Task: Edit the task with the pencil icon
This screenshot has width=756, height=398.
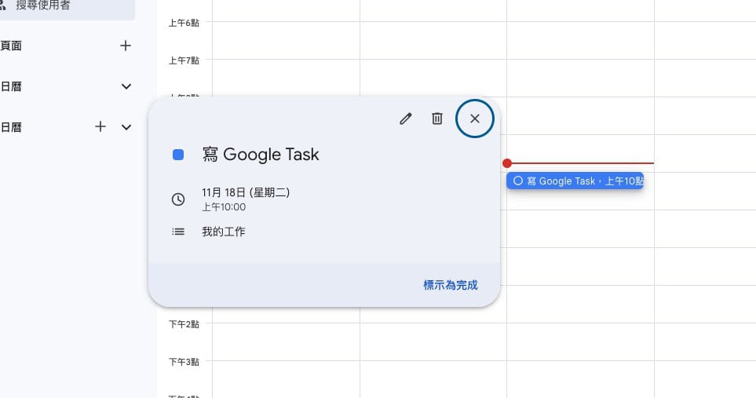Action: (406, 119)
